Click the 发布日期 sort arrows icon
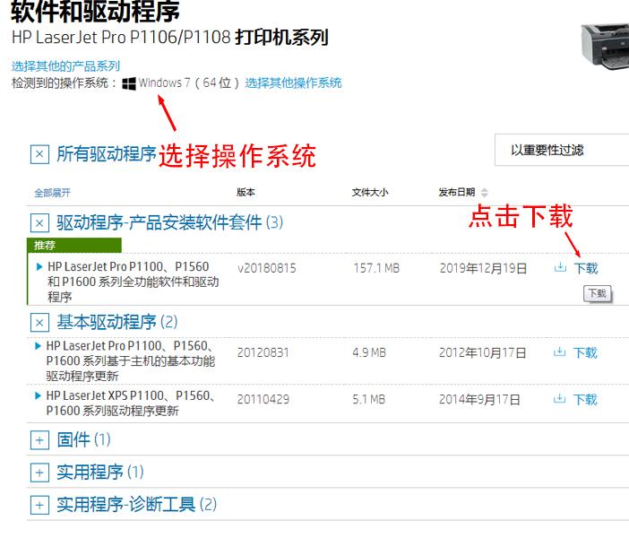Screen dimensions: 629x538 [484, 192]
